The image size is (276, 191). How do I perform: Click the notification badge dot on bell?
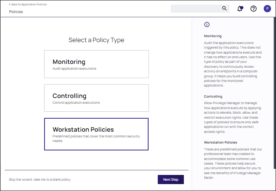pyautogui.click(x=242, y=8)
